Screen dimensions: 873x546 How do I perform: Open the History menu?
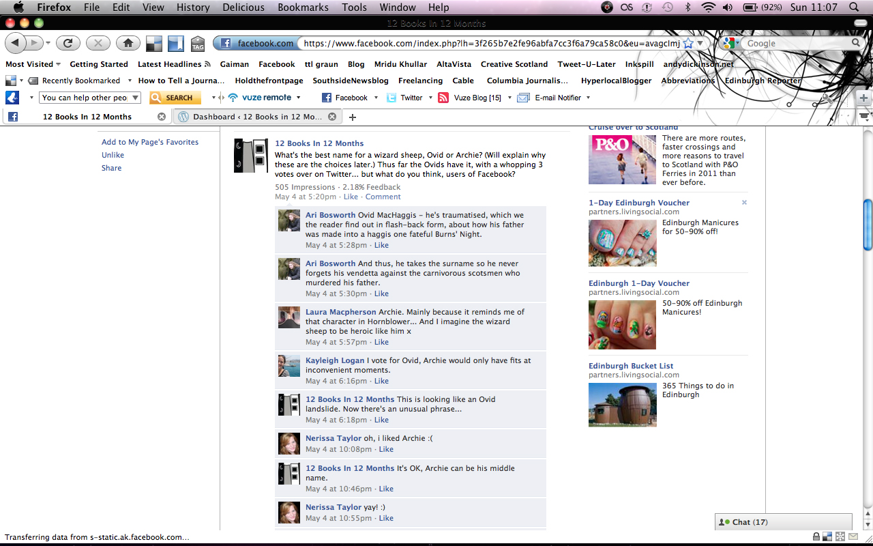click(193, 8)
